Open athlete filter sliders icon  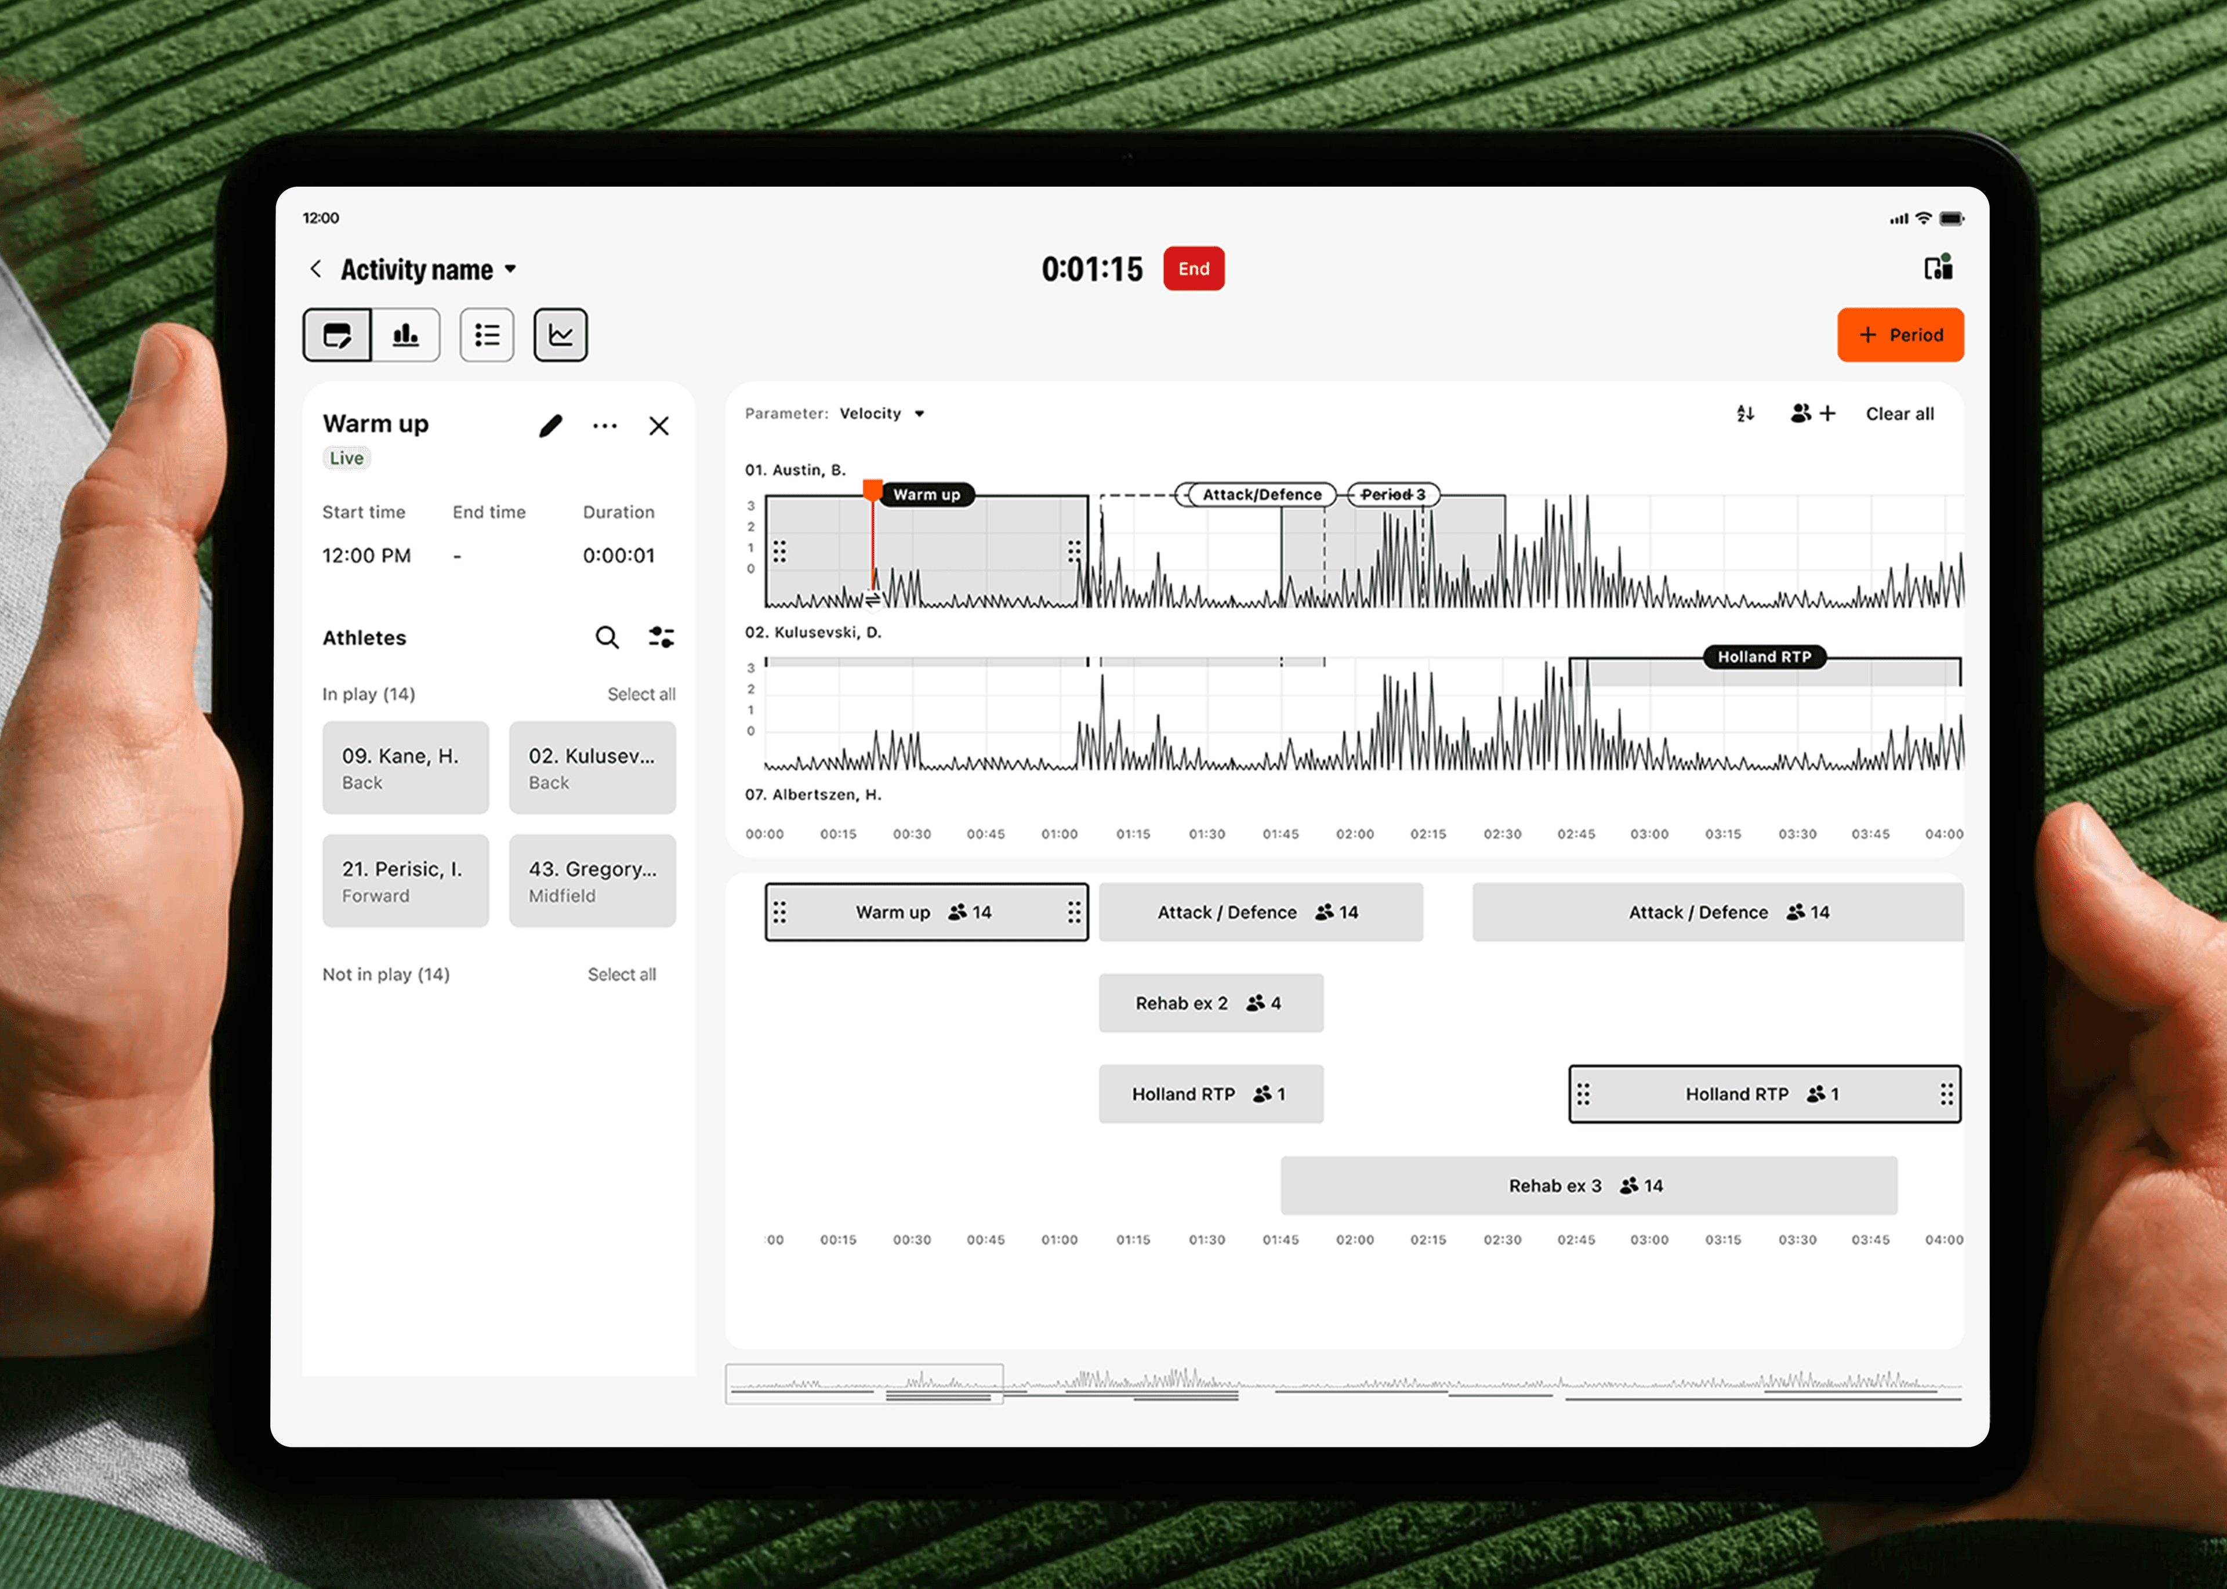662,638
